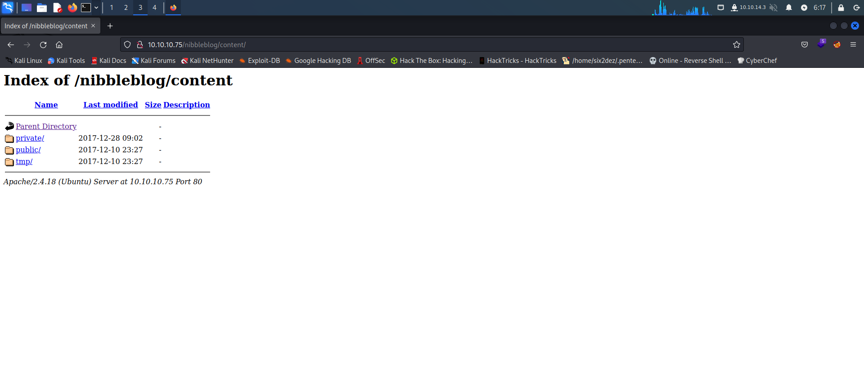Switch to workspace 3
The width and height of the screenshot is (864, 386).
tap(140, 8)
